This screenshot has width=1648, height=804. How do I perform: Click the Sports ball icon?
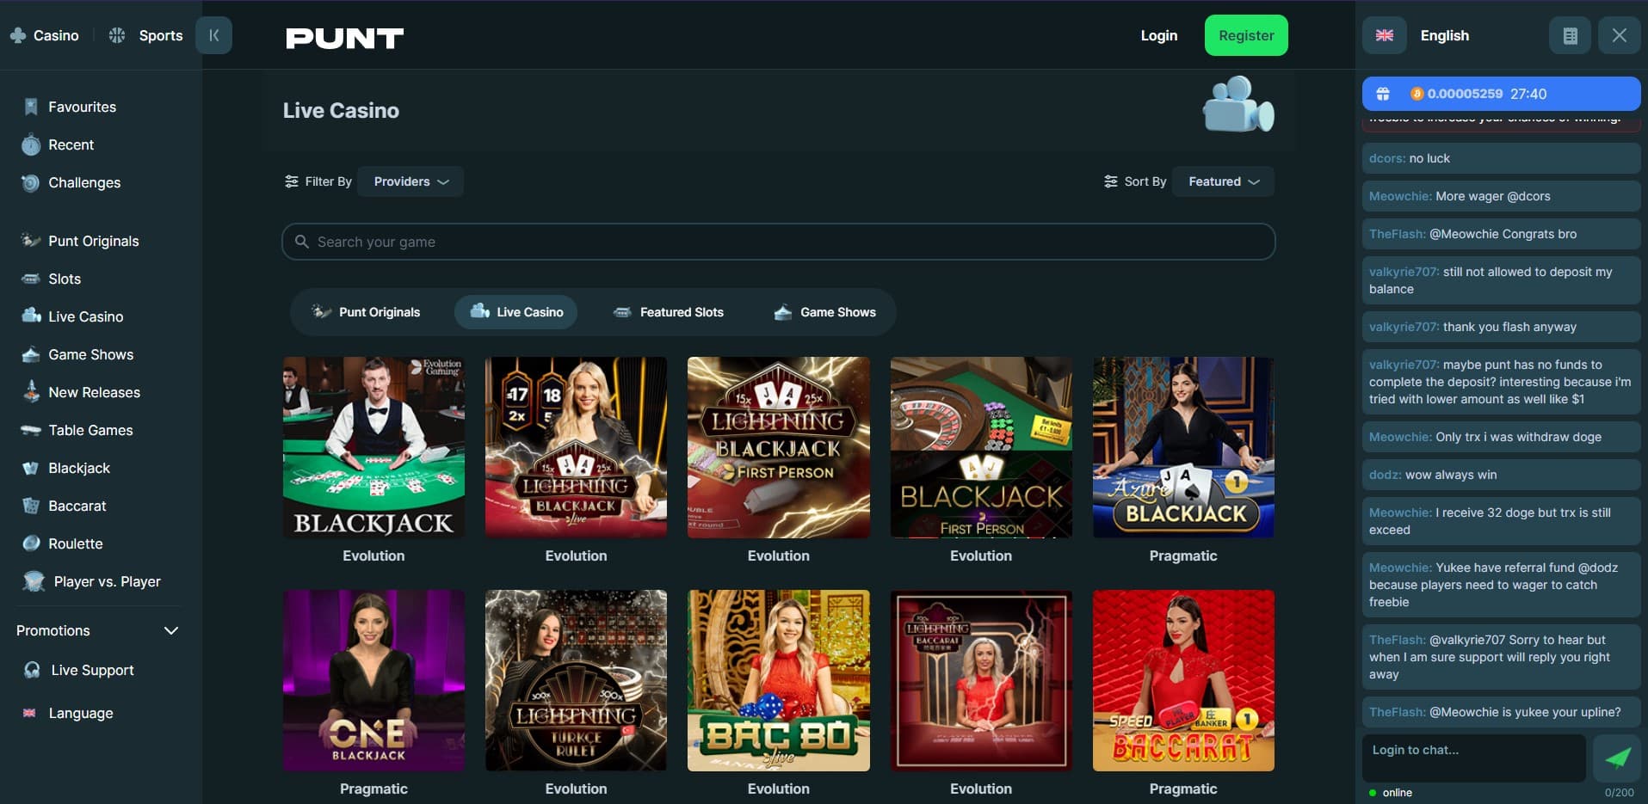pos(117,35)
